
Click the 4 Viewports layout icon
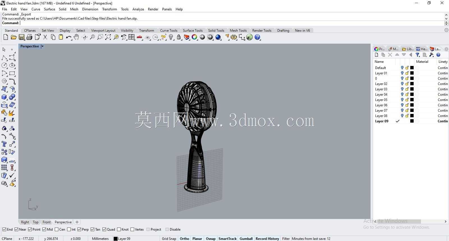coord(131,37)
